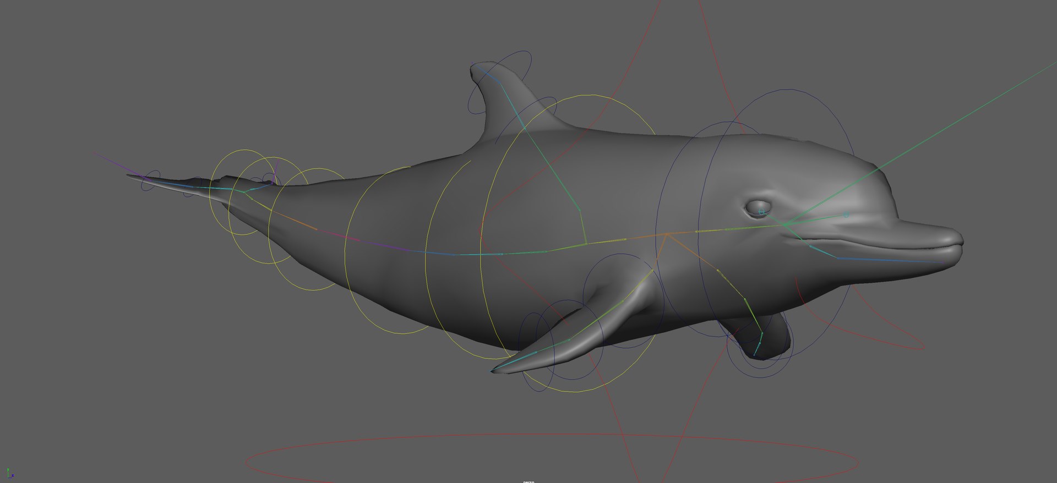Click the orange chest joint where flipper bones meet
The image size is (1057, 483).
coord(667,234)
